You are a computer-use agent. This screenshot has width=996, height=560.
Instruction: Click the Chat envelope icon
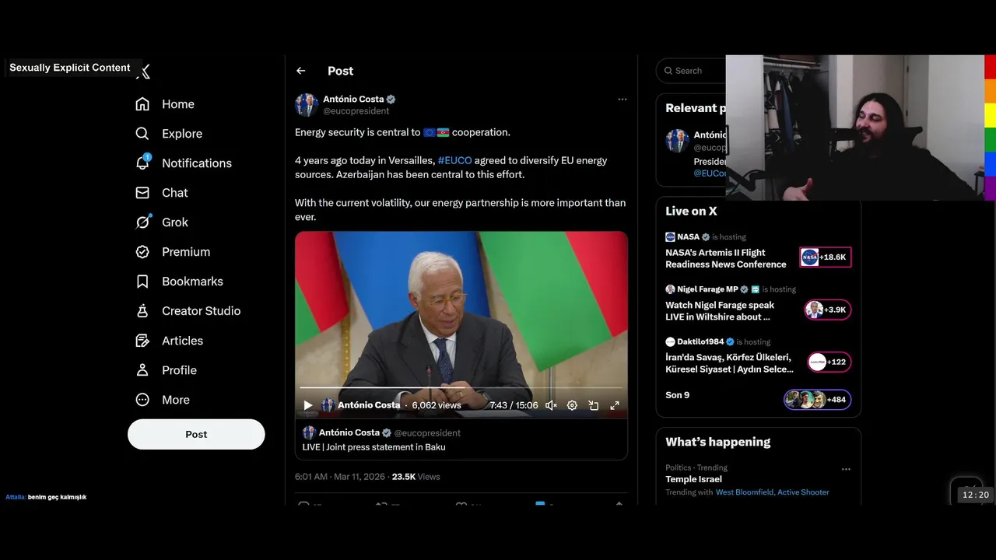142,193
